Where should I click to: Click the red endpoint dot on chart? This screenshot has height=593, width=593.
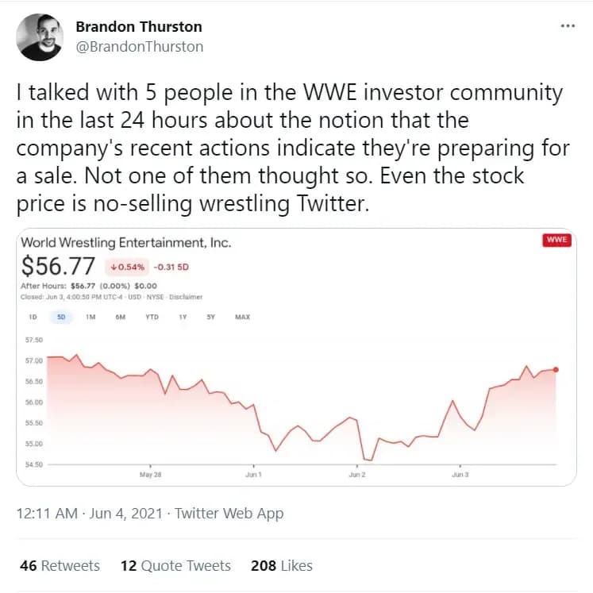pyautogui.click(x=556, y=369)
